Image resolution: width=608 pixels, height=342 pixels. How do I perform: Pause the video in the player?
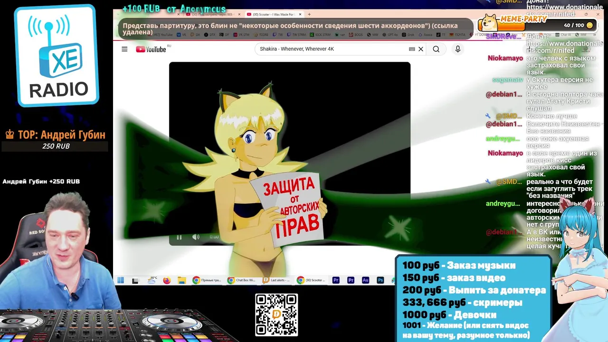pos(179,237)
